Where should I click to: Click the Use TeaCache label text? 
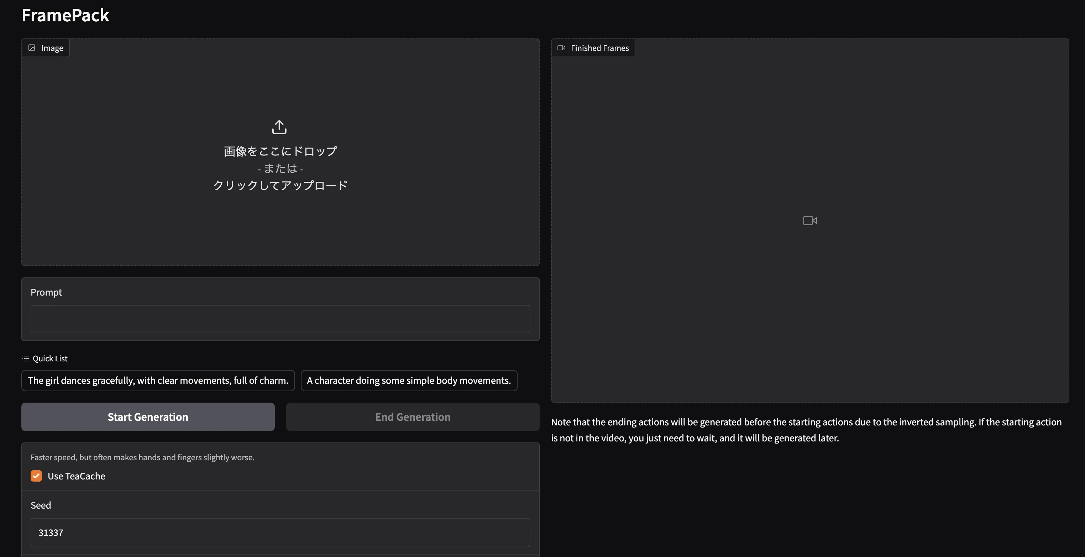click(76, 476)
